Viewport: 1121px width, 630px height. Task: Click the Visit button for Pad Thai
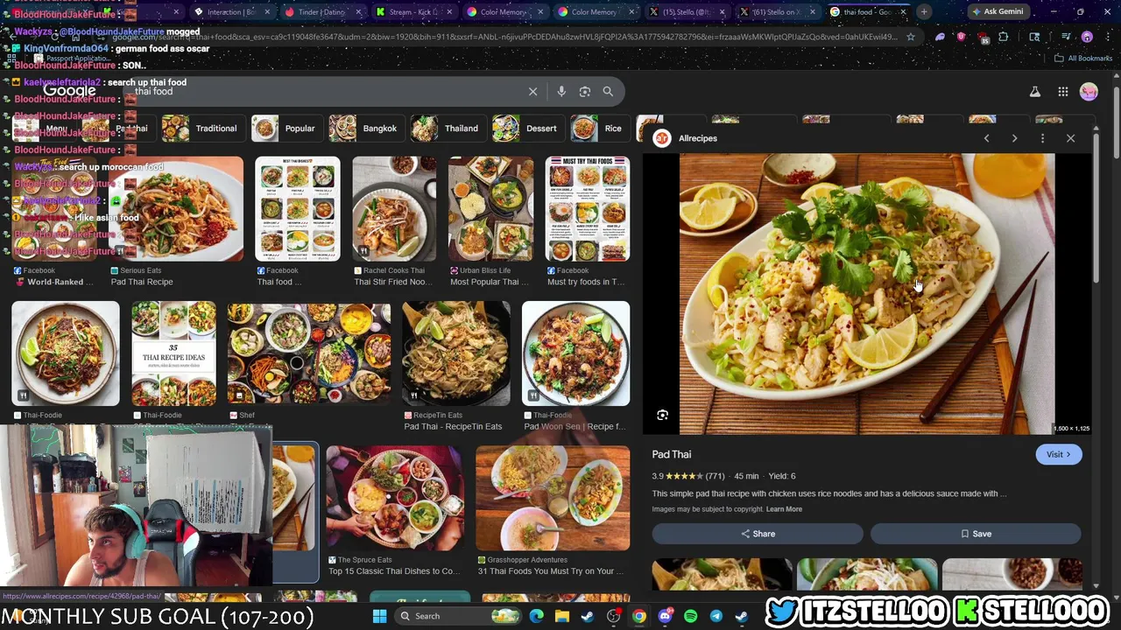(x=1058, y=454)
